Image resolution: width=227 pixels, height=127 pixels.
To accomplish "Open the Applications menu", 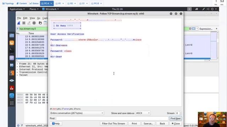I will coord(17,9).
